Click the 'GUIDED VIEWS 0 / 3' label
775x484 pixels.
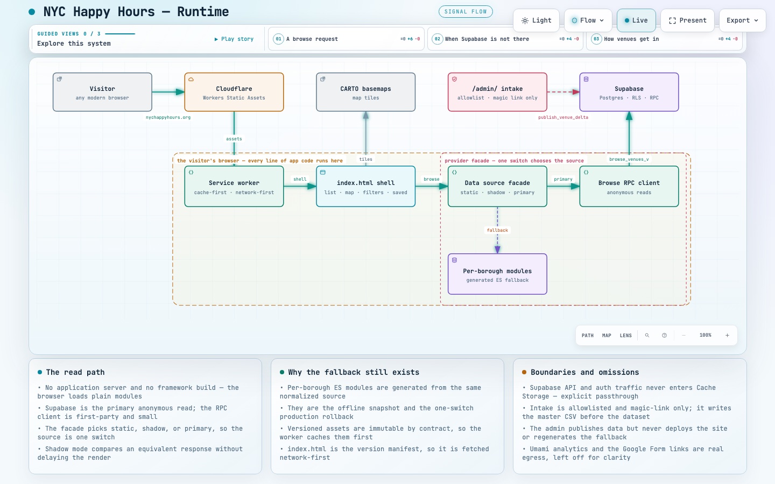coord(69,33)
